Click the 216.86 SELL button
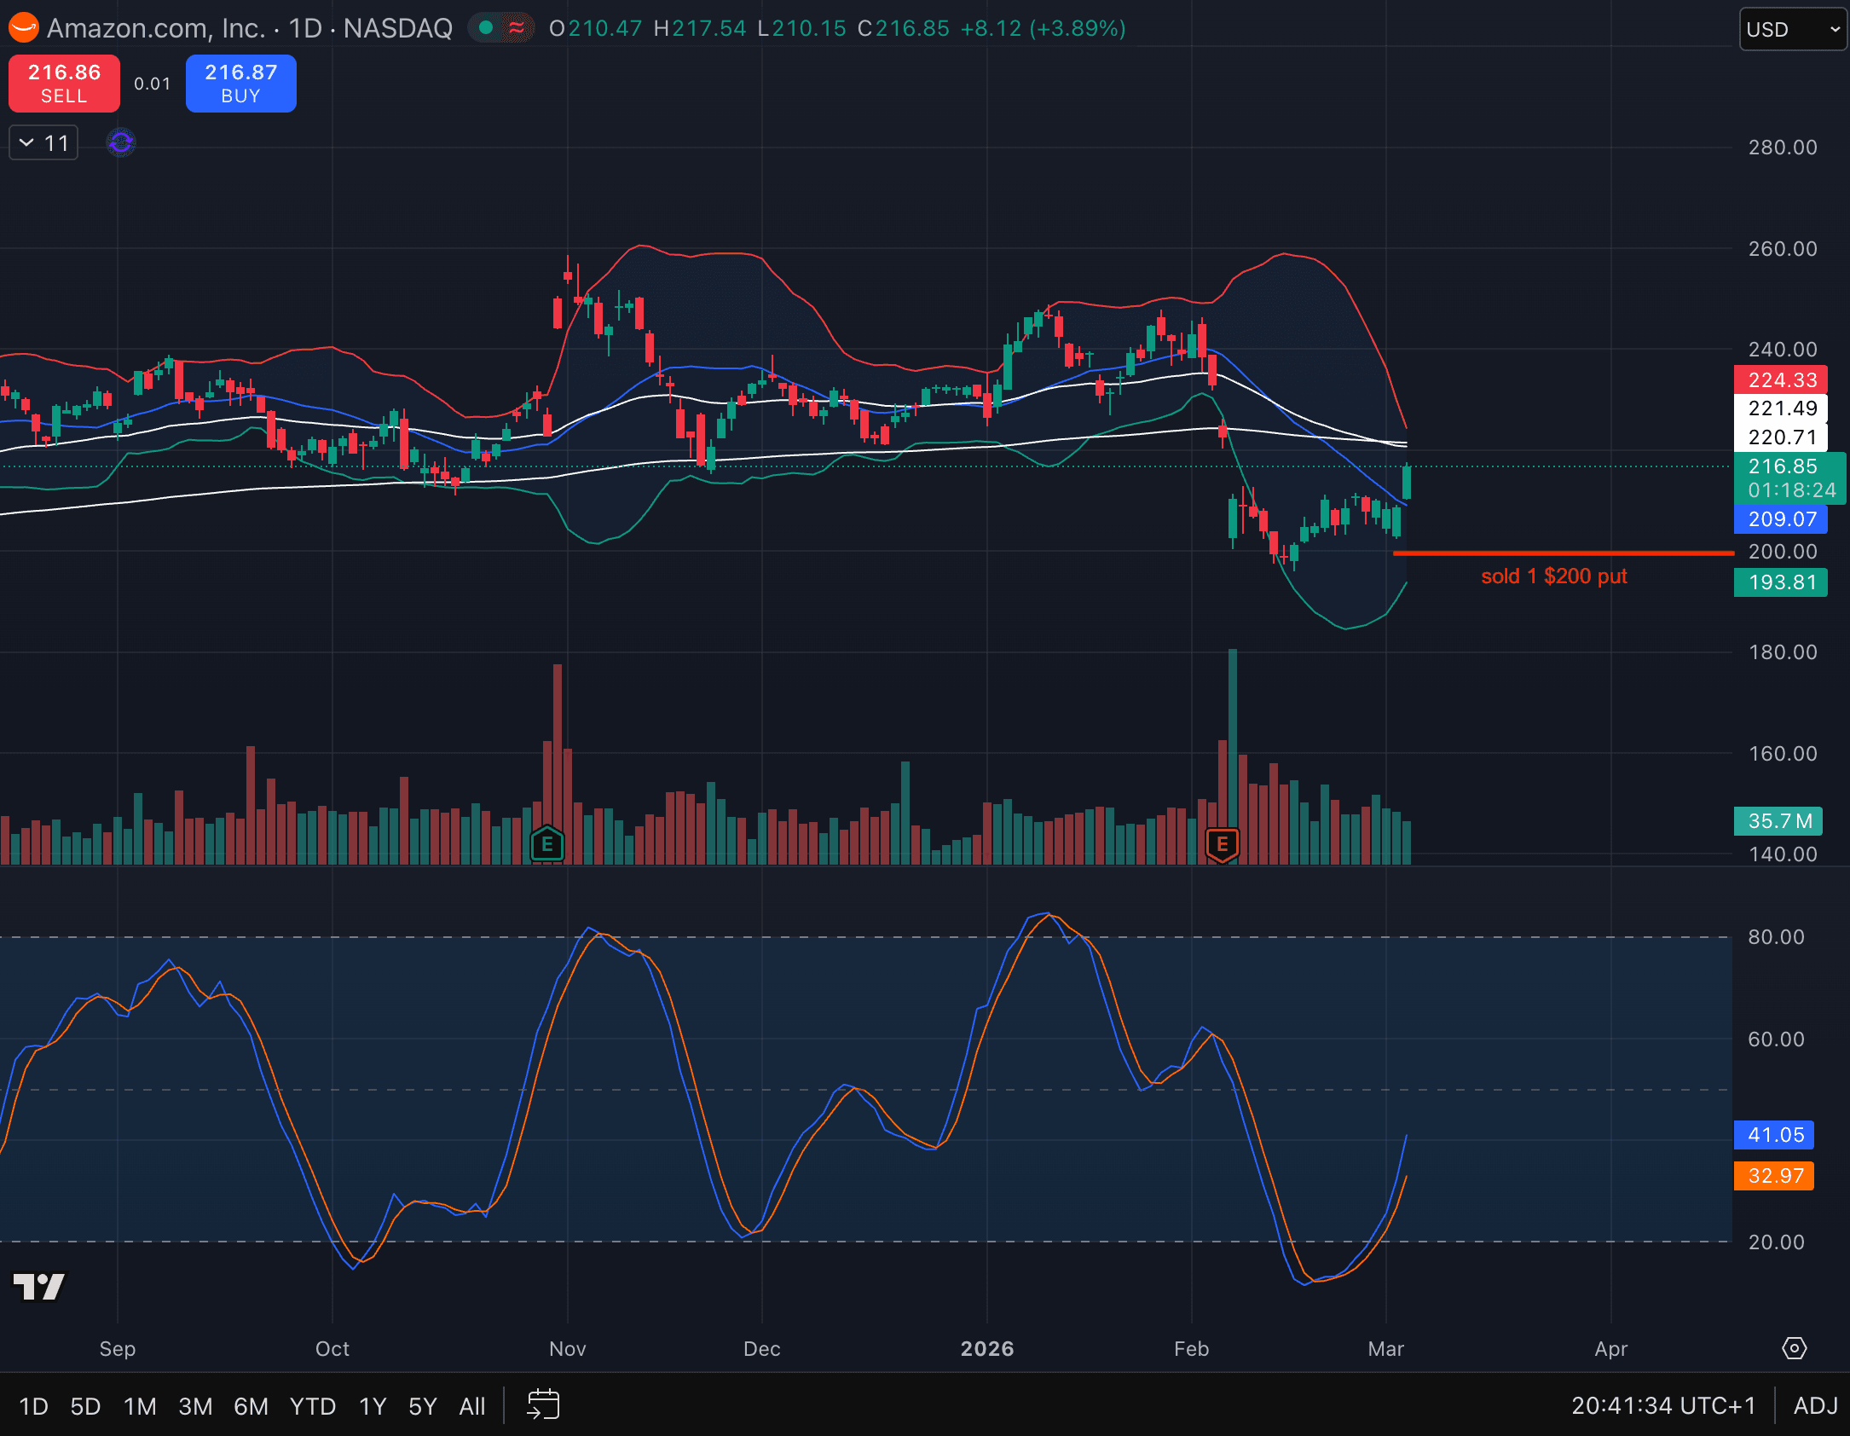 [x=64, y=83]
